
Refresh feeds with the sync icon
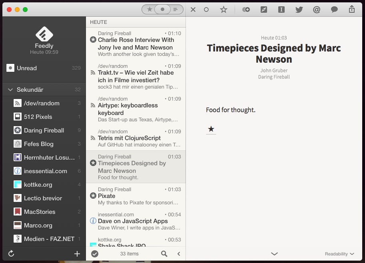click(11, 253)
